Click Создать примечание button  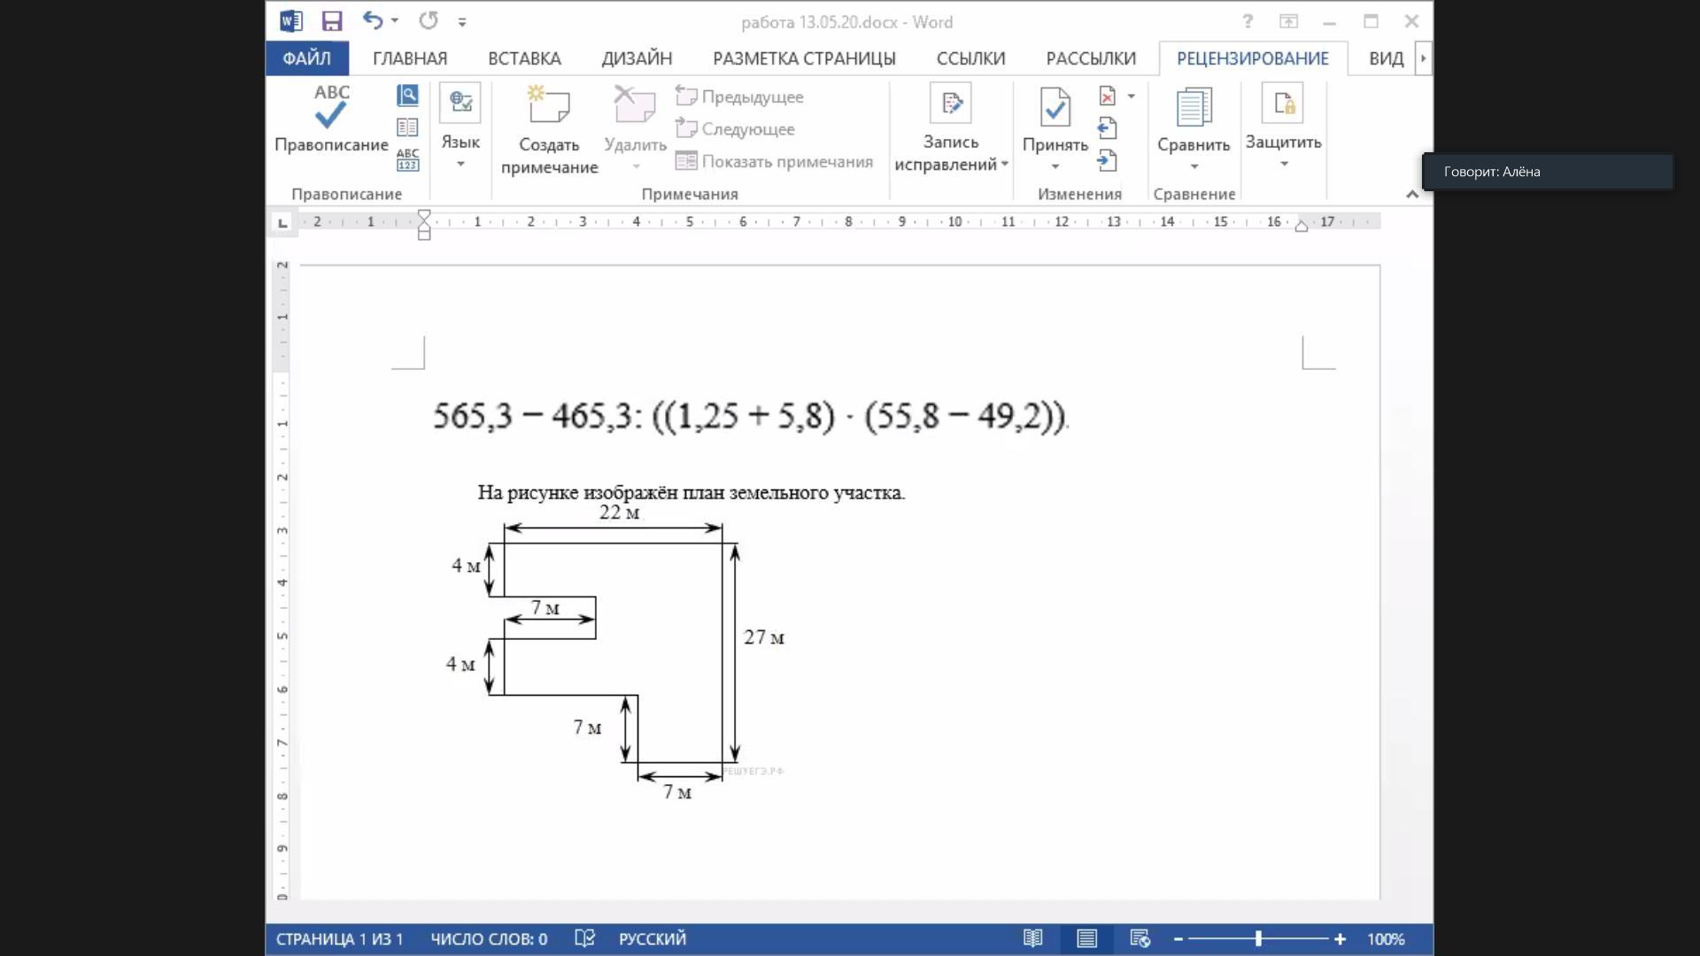coord(549,129)
